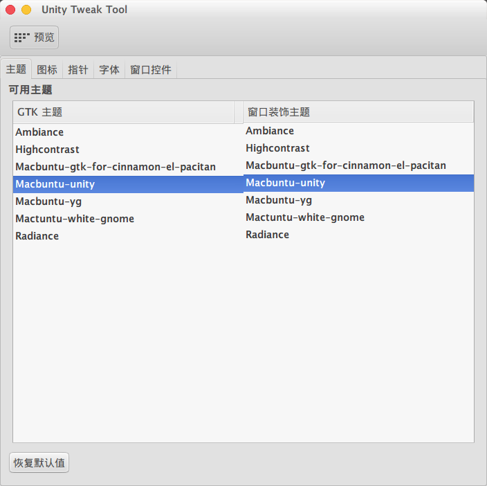Open the 图标 tab
Image resolution: width=487 pixels, height=486 pixels.
47,70
